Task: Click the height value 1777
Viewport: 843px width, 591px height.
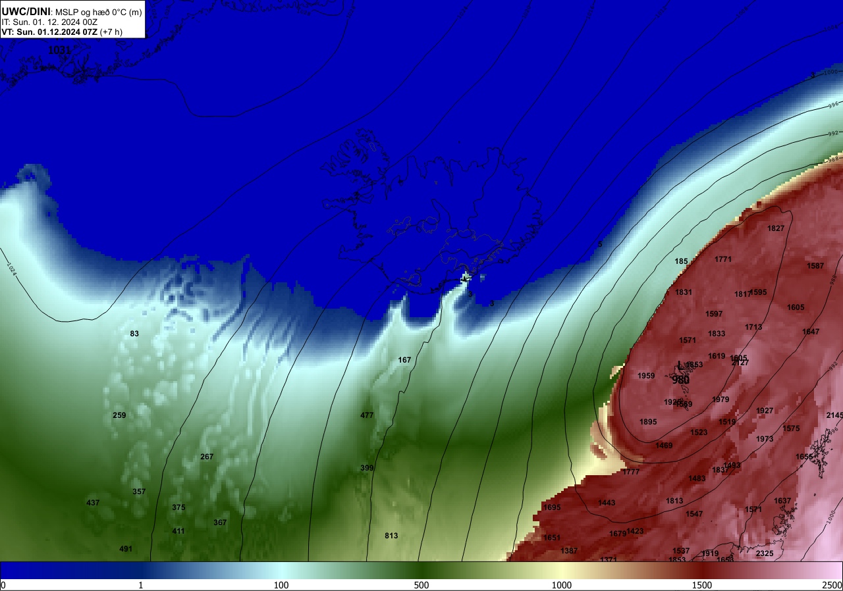Action: coord(631,472)
